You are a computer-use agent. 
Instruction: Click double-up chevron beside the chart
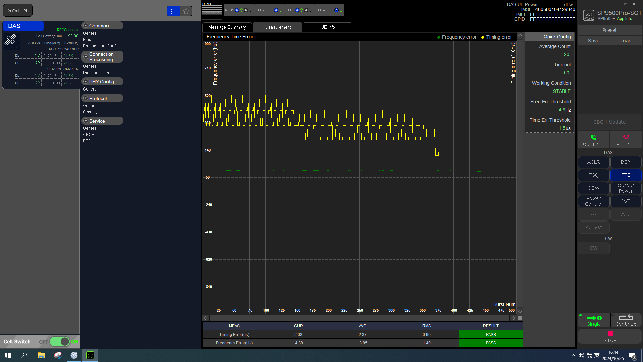(520, 36)
